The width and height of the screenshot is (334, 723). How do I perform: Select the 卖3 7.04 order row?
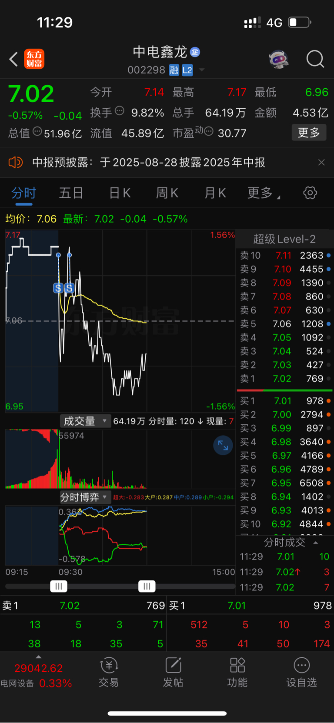[x=285, y=351]
